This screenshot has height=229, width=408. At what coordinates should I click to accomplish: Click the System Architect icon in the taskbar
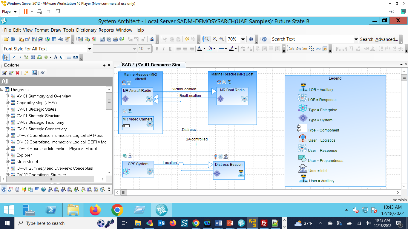[161, 210]
